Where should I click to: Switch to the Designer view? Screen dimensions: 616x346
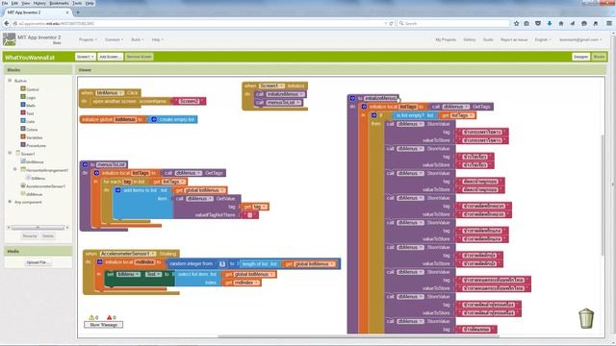tap(580, 57)
